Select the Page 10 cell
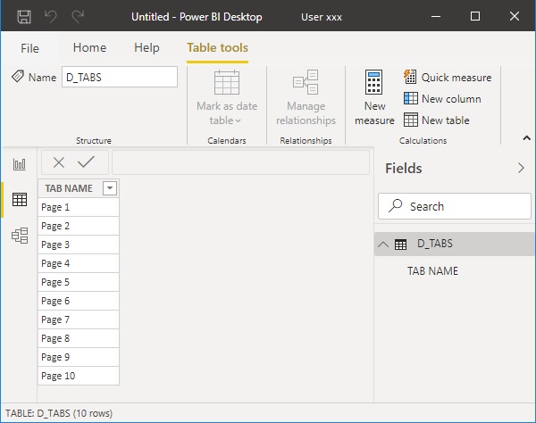Viewport: 536px width, 423px height. click(x=79, y=377)
